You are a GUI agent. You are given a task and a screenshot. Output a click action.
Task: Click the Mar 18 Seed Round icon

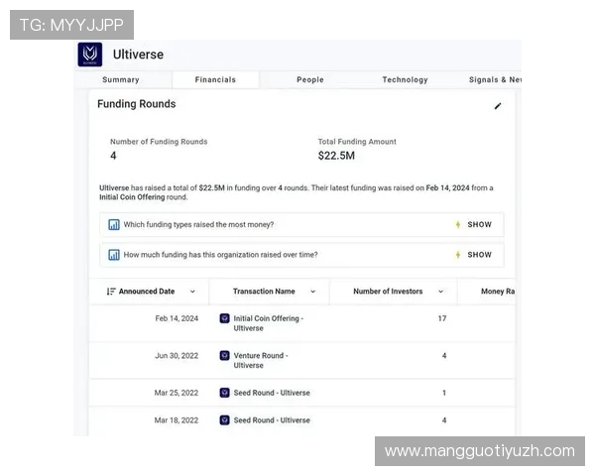[x=224, y=420]
